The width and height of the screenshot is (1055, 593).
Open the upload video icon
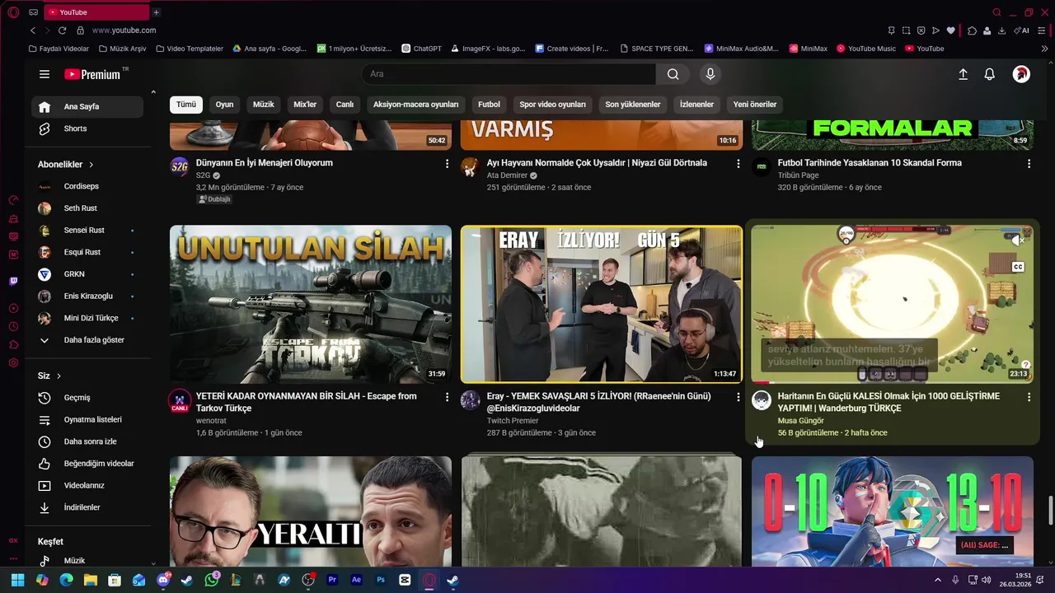(x=963, y=74)
